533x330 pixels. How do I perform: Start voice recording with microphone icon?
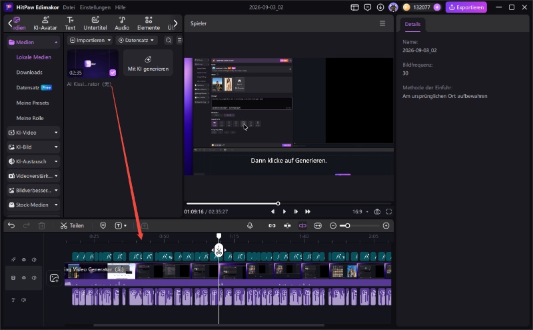tap(250, 225)
